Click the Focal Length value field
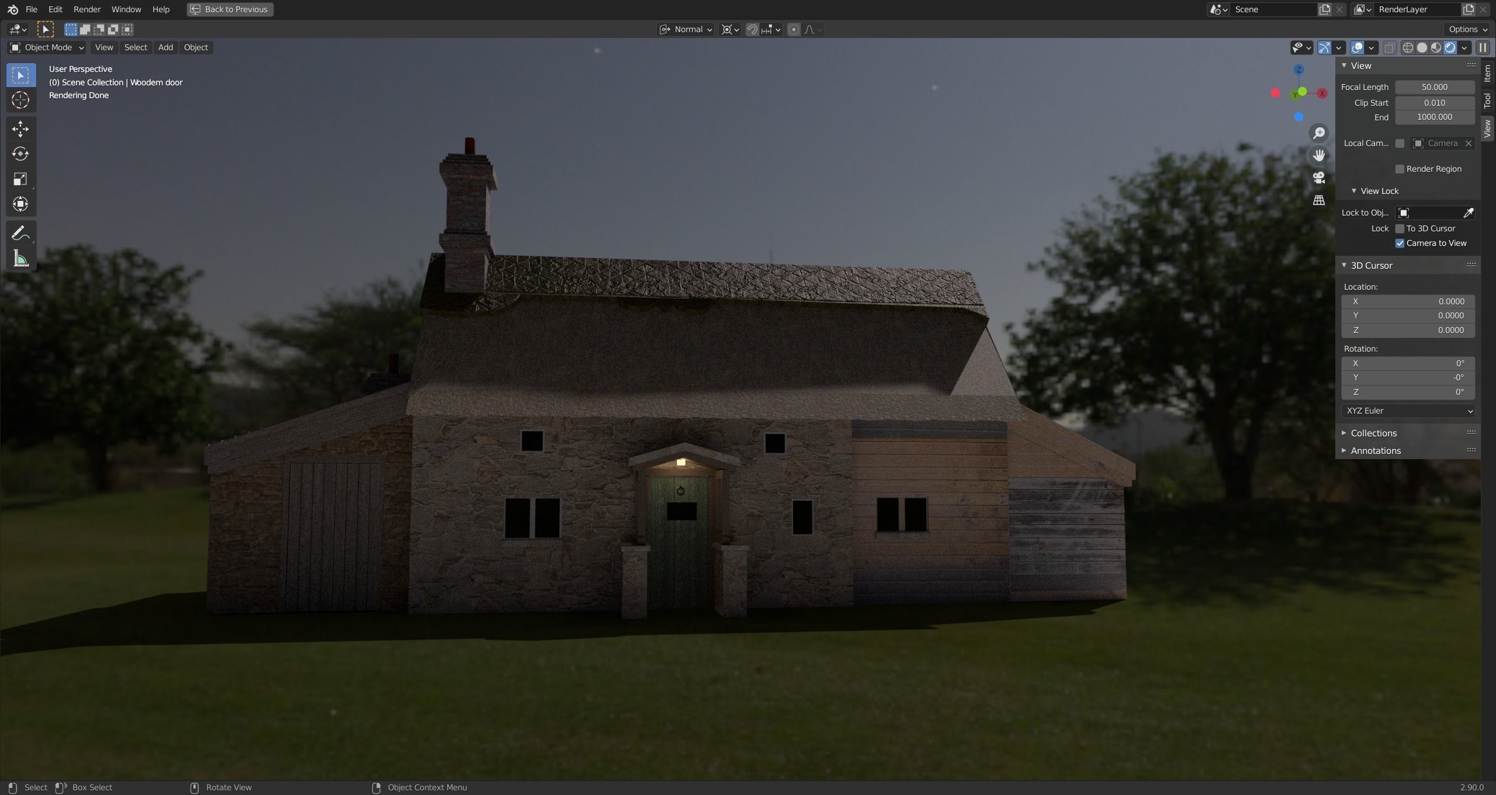This screenshot has width=1496, height=795. click(1435, 87)
